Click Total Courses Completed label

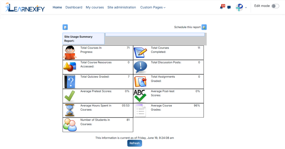(x=160, y=50)
